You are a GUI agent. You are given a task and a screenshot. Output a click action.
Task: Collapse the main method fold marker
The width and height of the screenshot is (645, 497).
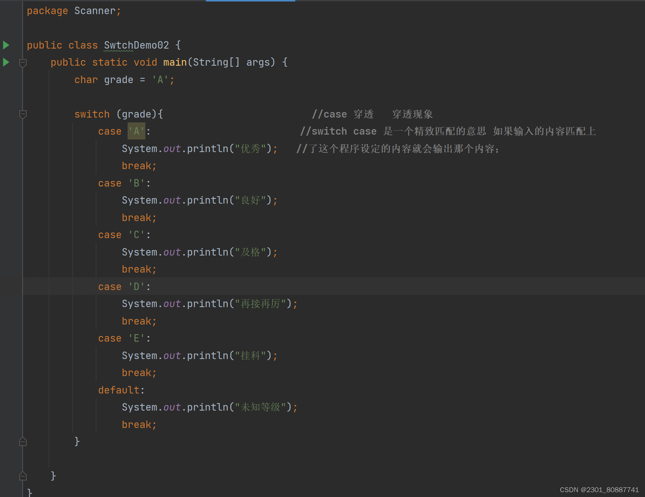point(23,63)
